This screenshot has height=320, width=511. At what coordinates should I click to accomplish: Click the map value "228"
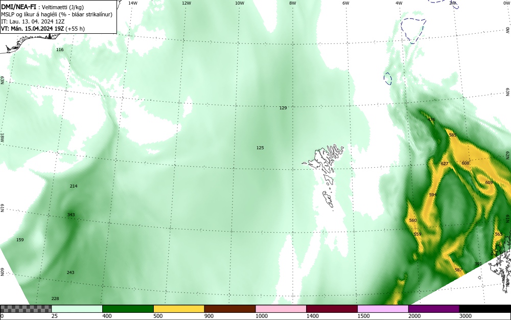click(55, 299)
